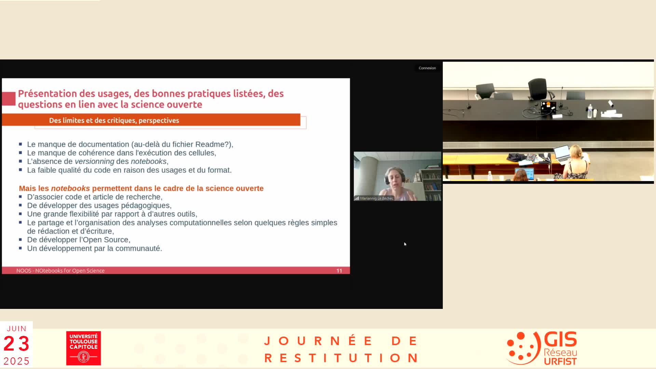
Task: Select the conference room camera view
Action: tap(548, 121)
